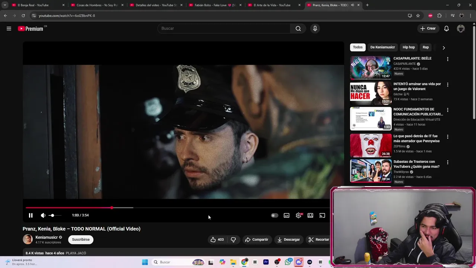Open the weather widget Lloverá pronto
The image size is (476, 268).
point(22,262)
